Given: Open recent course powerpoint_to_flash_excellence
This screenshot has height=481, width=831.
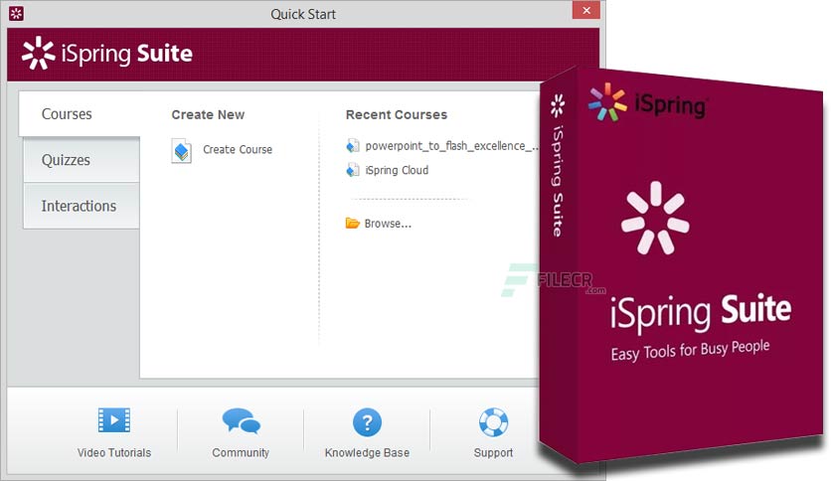Looking at the screenshot, I should click(451, 146).
